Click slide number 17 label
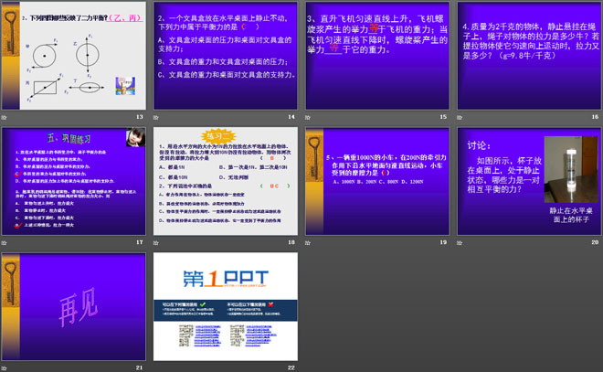The width and height of the screenshot is (603, 372). (139, 242)
